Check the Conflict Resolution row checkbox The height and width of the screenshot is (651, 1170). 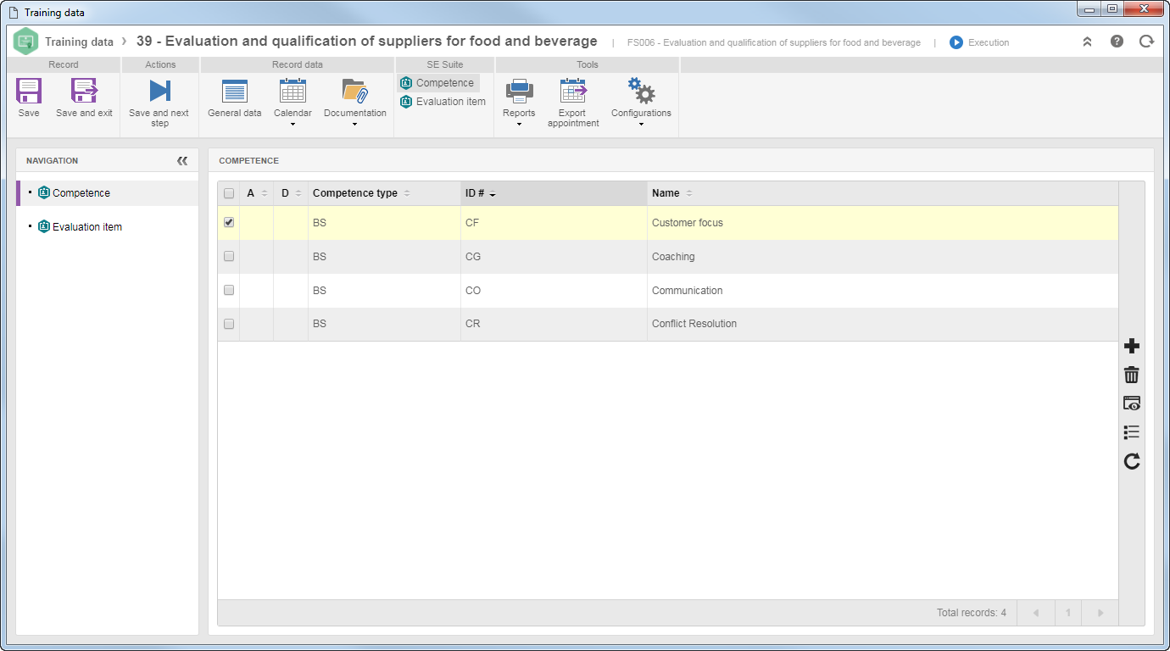[229, 324]
